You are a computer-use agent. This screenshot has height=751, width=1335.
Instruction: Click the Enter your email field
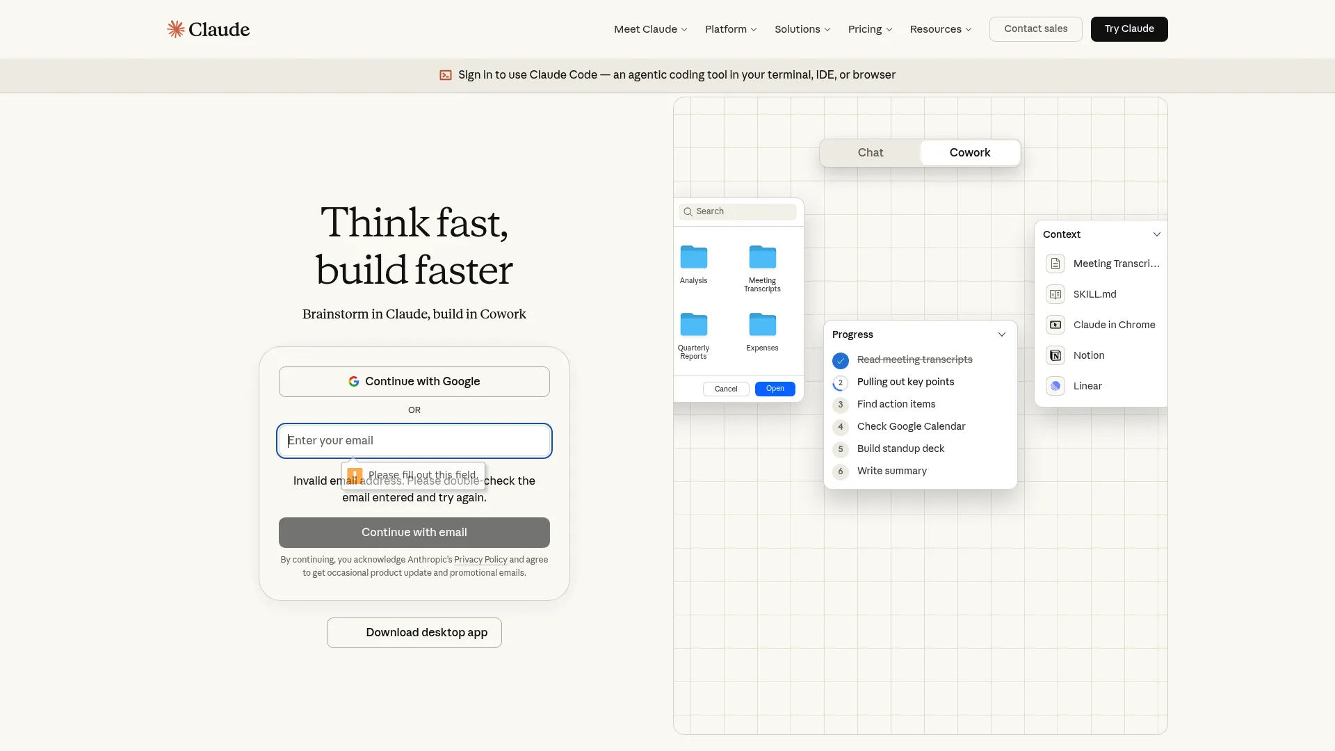click(x=414, y=440)
